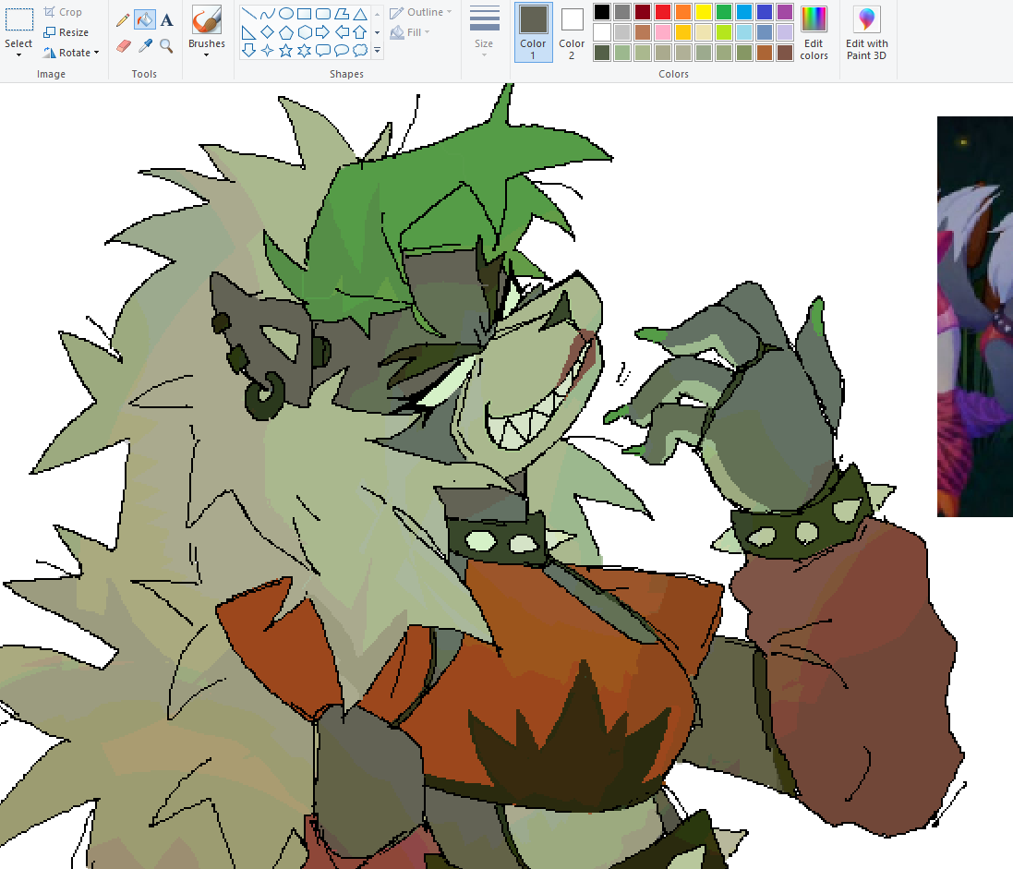Choose the Up arrow shape
The image size is (1013, 869).
tap(360, 31)
